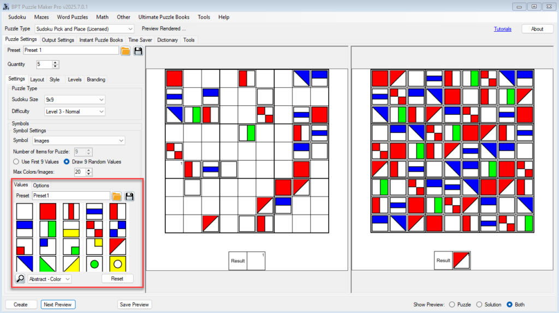Select the blank white image value
559x313 pixels.
25,211
